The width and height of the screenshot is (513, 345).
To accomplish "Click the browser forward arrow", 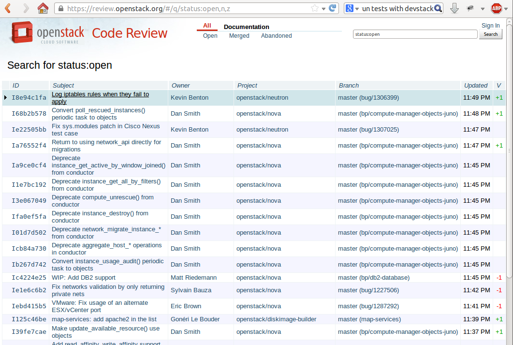I will click(26, 8).
